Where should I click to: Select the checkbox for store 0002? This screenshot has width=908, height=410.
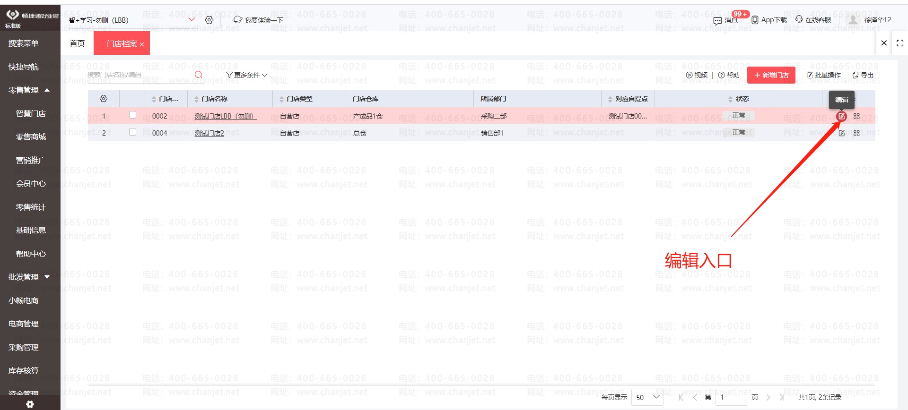(133, 115)
